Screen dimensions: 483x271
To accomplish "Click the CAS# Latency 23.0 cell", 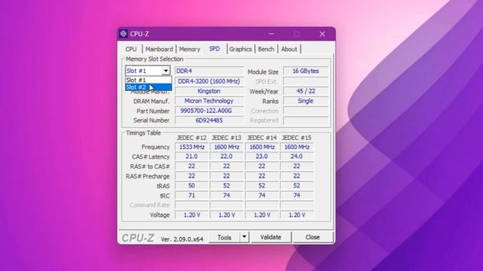I will pos(262,157).
